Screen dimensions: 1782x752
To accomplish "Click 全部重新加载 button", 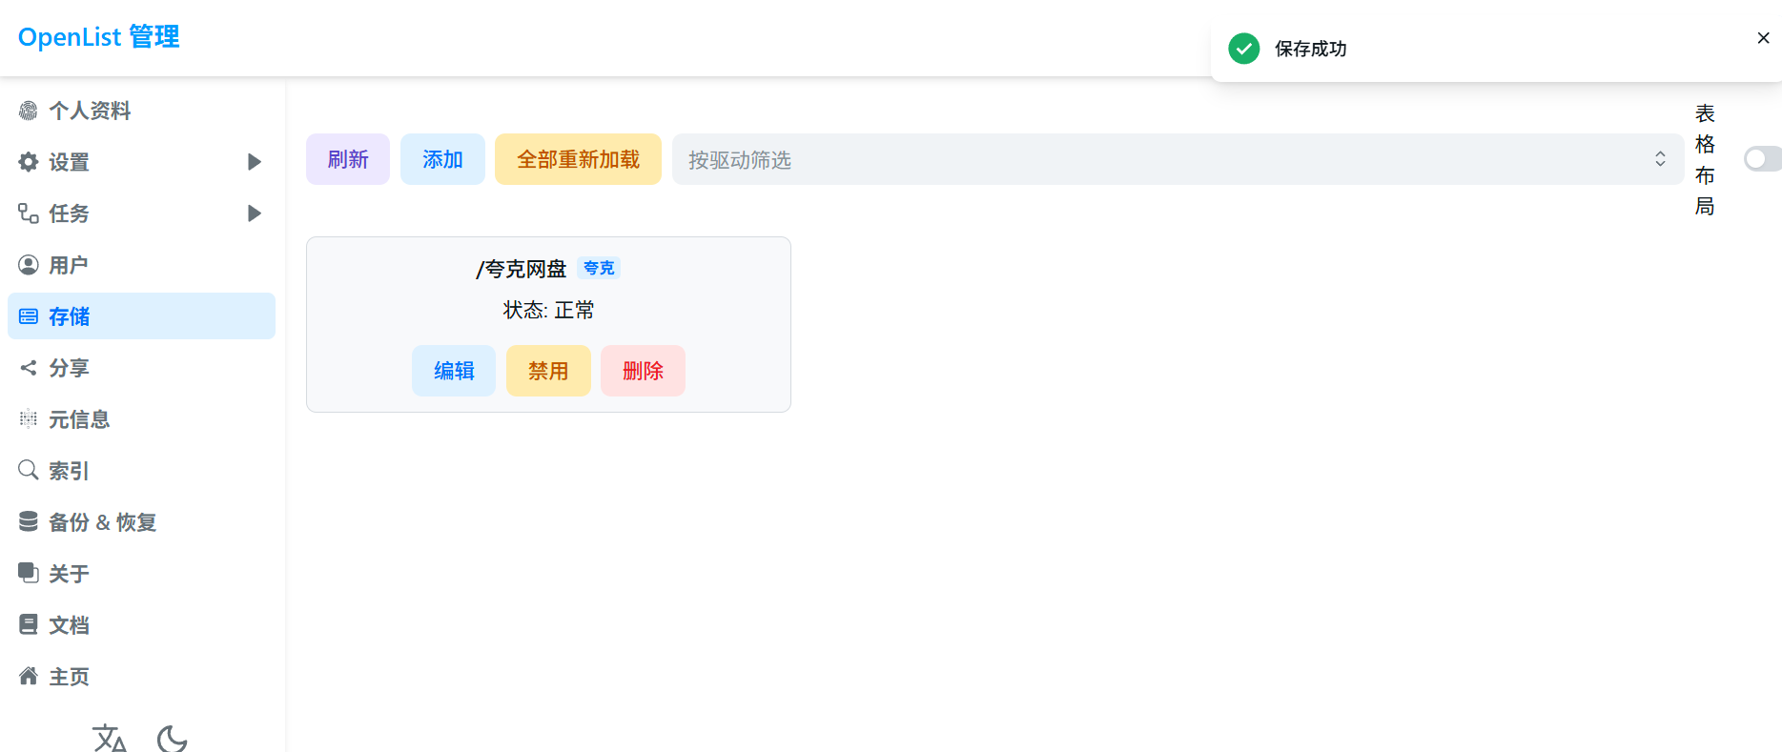I will pyautogui.click(x=578, y=159).
